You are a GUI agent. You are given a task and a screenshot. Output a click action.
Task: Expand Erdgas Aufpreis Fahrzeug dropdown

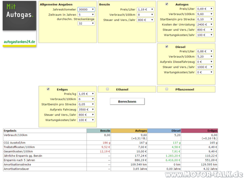(x=86, y=109)
